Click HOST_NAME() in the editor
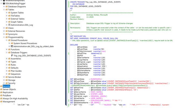The height and width of the screenshot is (108, 175). pos(97,92)
